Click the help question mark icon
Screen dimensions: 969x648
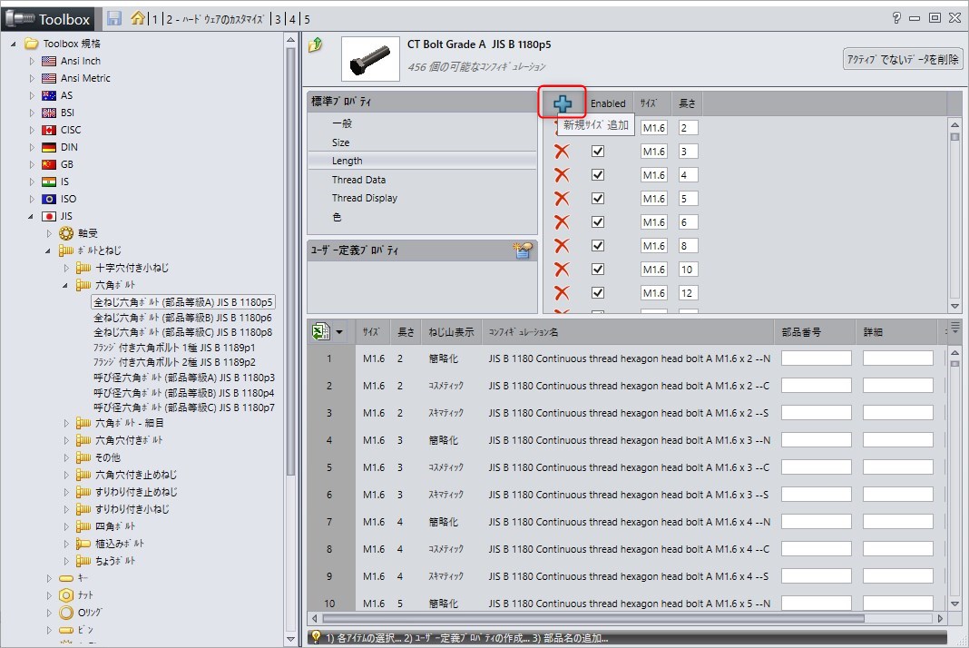click(896, 18)
